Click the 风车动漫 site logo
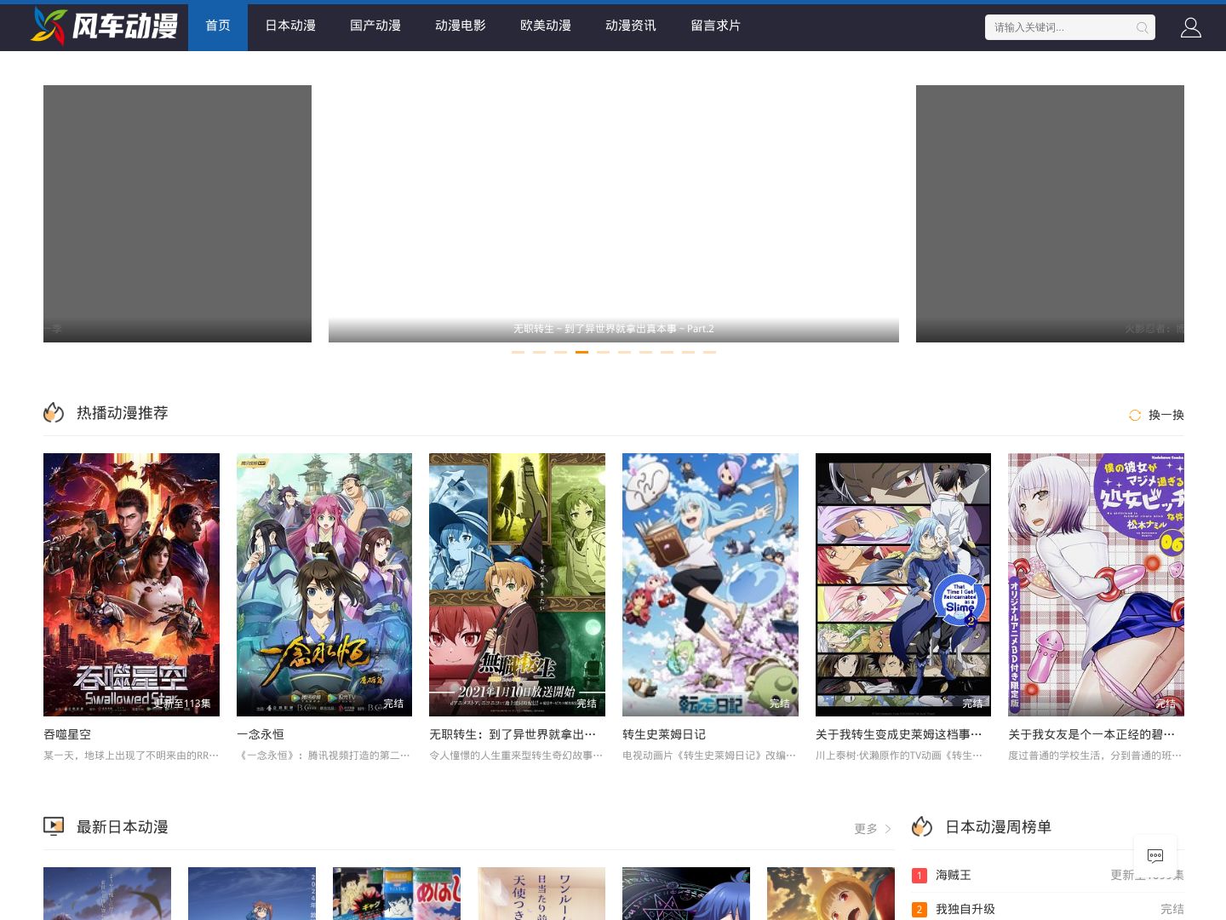 pyautogui.click(x=104, y=26)
